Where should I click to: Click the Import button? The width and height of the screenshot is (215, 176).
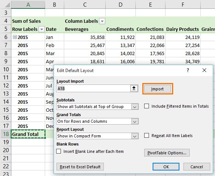point(157,89)
